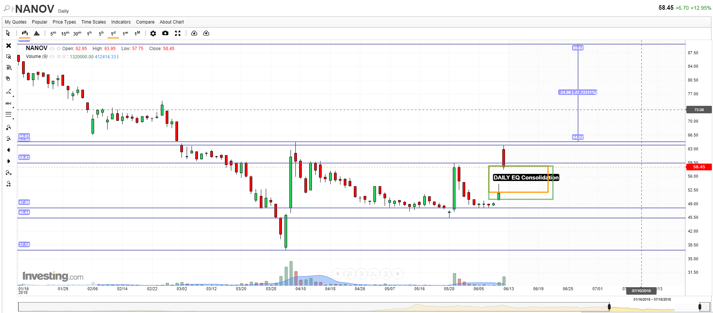Click sidebar zoom out magnifier icon
713x313 pixels.
click(9, 139)
